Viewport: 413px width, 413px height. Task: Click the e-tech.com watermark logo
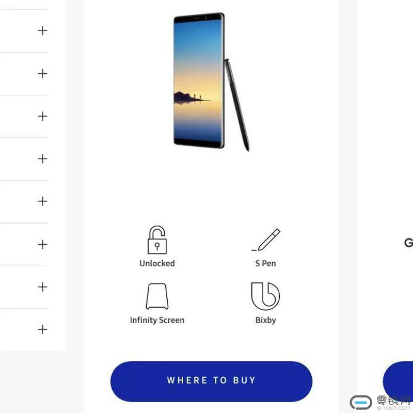(x=380, y=403)
